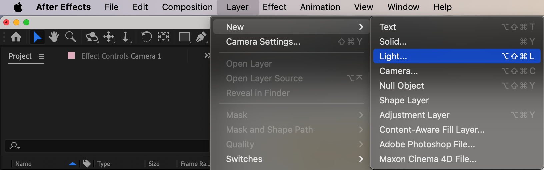The image size is (544, 170).
Task: Sort project items by Name column header
Action: [x=23, y=164]
